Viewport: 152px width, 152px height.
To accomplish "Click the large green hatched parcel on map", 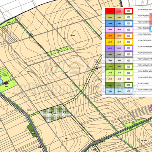I will (x=55, y=113).
